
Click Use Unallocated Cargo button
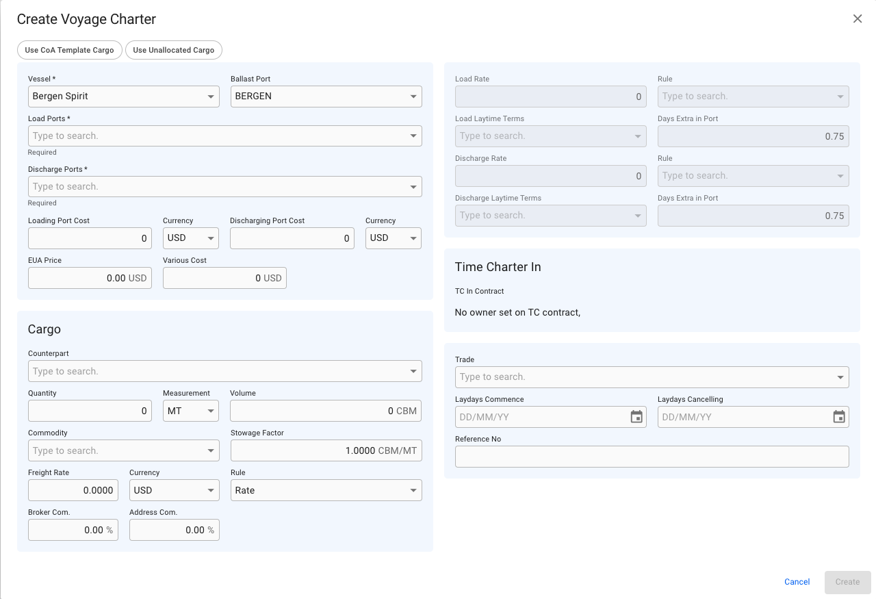pos(174,50)
